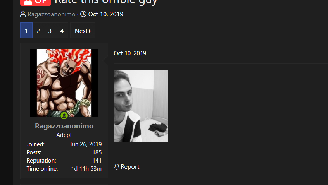The image size is (328, 185).
Task: Click the user icon beside thread author
Action: (x=23, y=14)
